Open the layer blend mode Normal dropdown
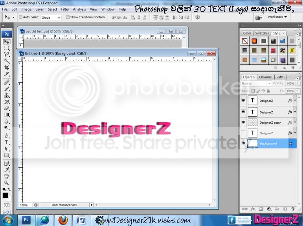The image size is (303, 226). [256, 83]
